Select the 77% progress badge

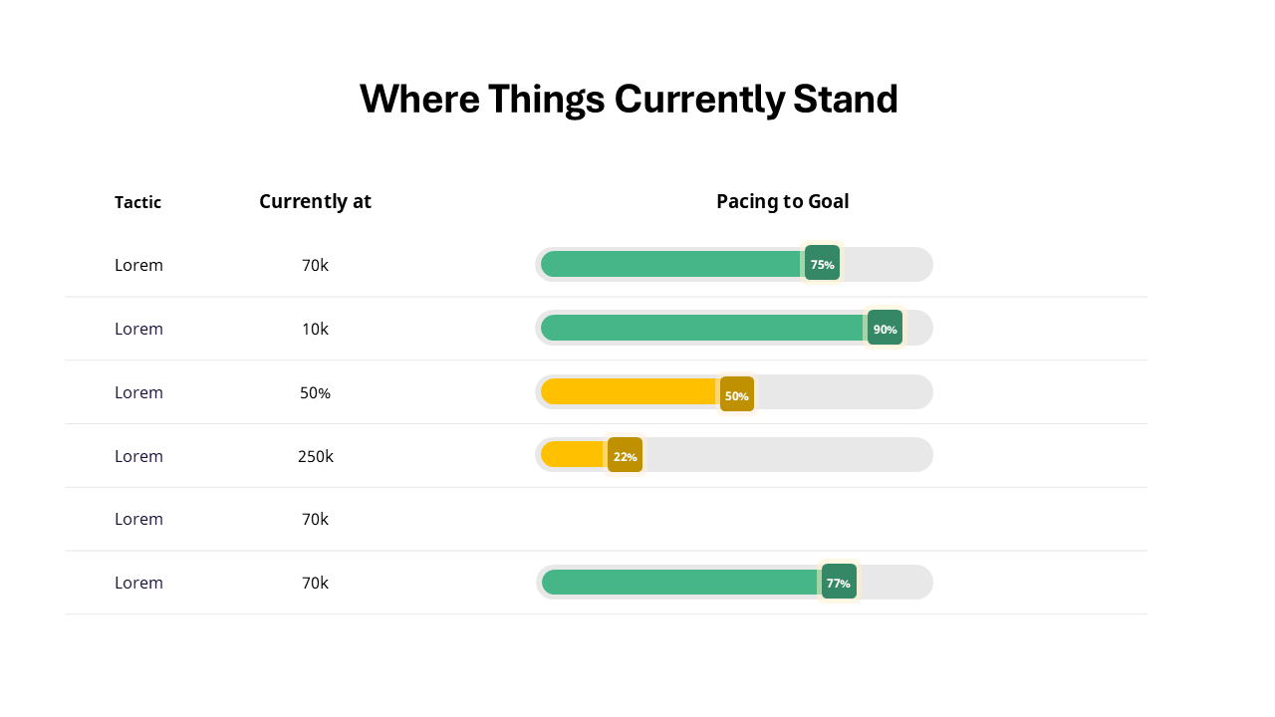838,583
